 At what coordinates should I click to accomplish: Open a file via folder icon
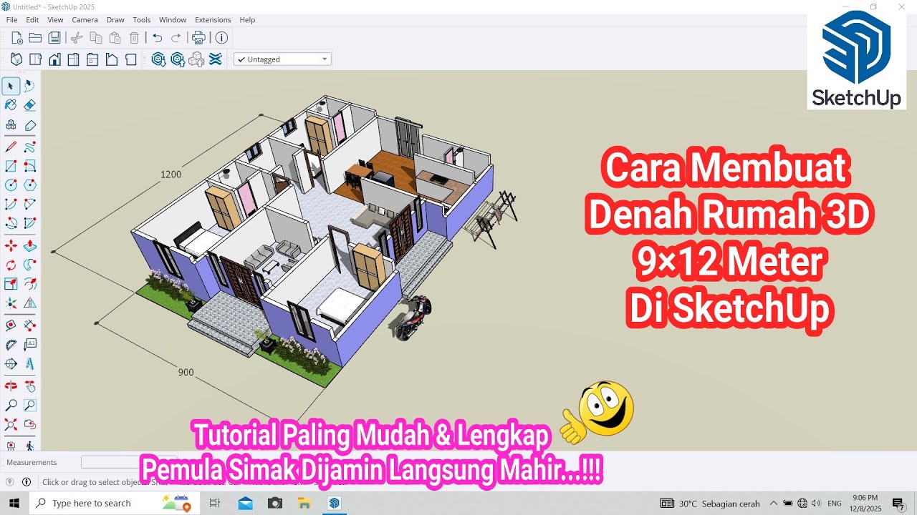pos(35,38)
